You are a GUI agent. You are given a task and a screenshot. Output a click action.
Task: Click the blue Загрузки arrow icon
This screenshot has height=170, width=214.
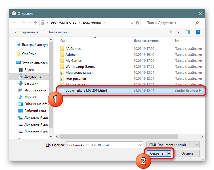tap(21, 83)
